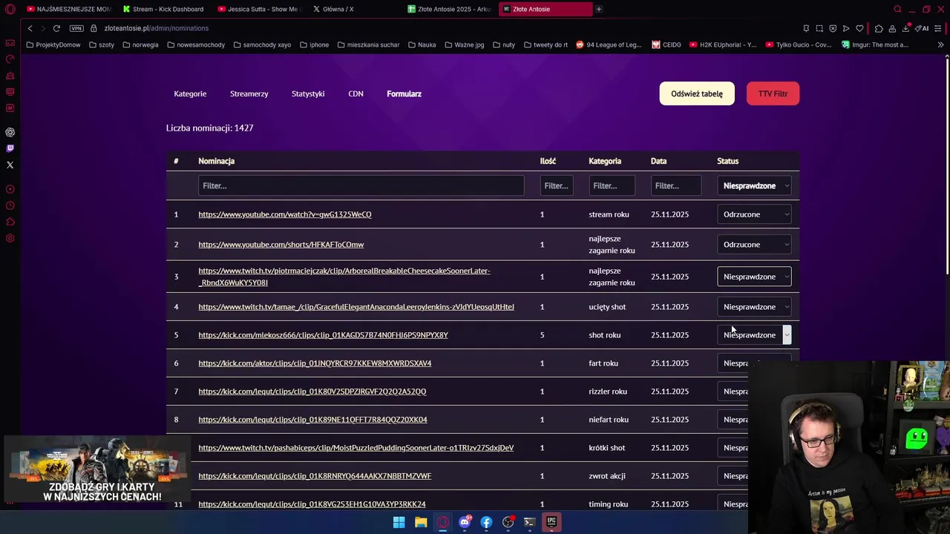Open GX Control speedometer icon in sidebar
This screenshot has width=950, height=534.
coord(10,59)
